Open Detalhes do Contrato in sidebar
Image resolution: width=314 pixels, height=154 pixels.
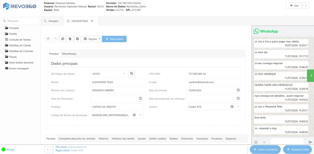(19, 51)
